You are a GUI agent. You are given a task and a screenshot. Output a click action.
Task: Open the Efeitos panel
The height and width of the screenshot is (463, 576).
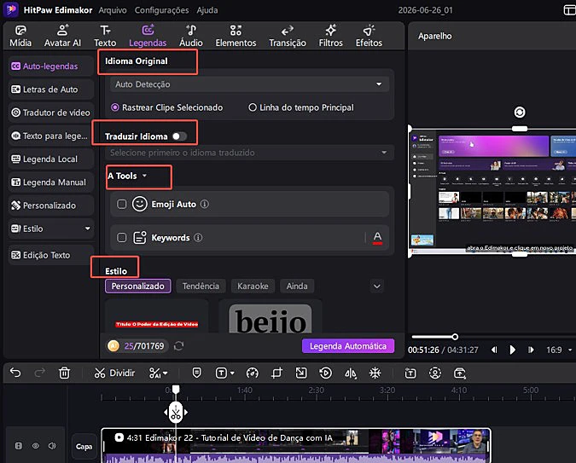[x=369, y=36]
